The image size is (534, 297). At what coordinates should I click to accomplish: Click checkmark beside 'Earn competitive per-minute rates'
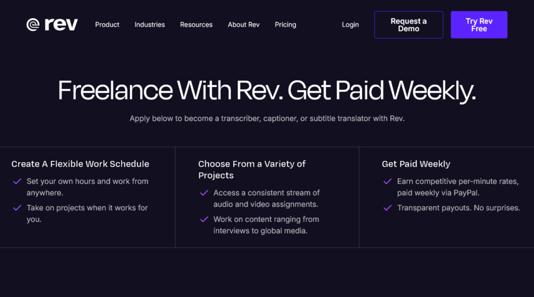point(387,181)
